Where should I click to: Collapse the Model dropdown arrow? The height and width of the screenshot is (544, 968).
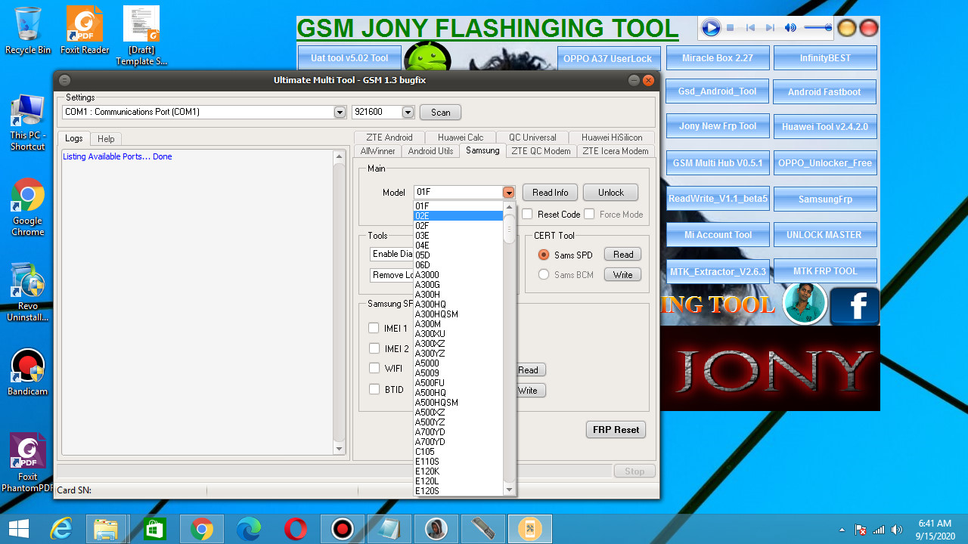click(509, 193)
